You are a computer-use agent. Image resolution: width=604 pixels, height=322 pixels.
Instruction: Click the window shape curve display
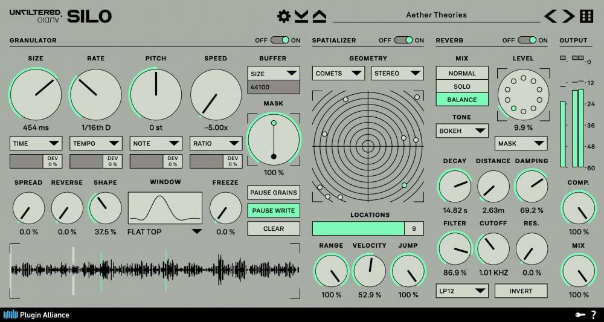pyautogui.click(x=165, y=208)
